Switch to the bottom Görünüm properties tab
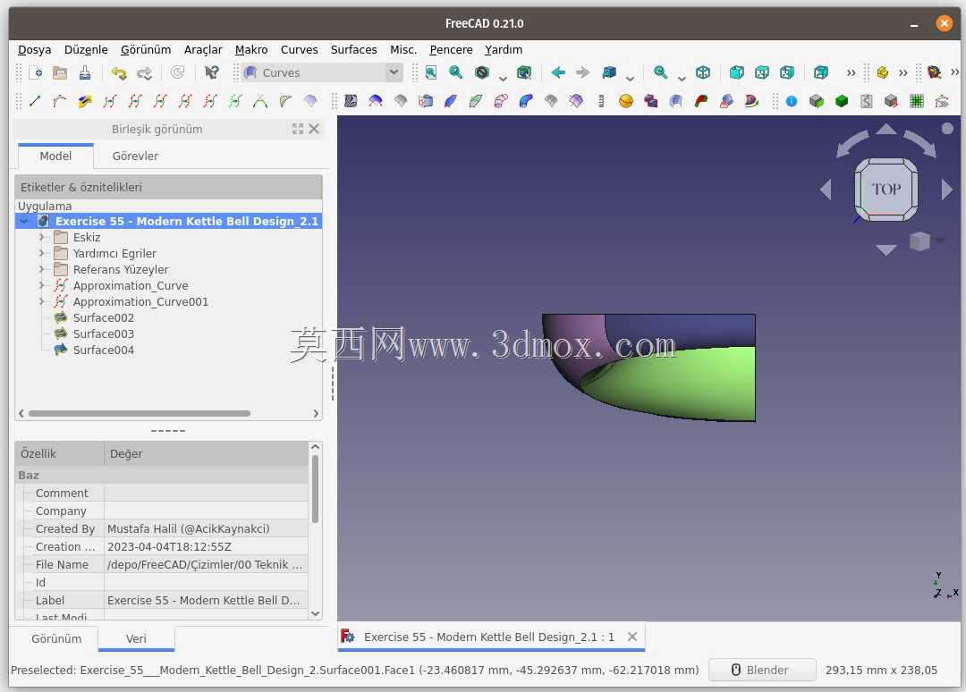This screenshot has height=692, width=966. point(56,639)
